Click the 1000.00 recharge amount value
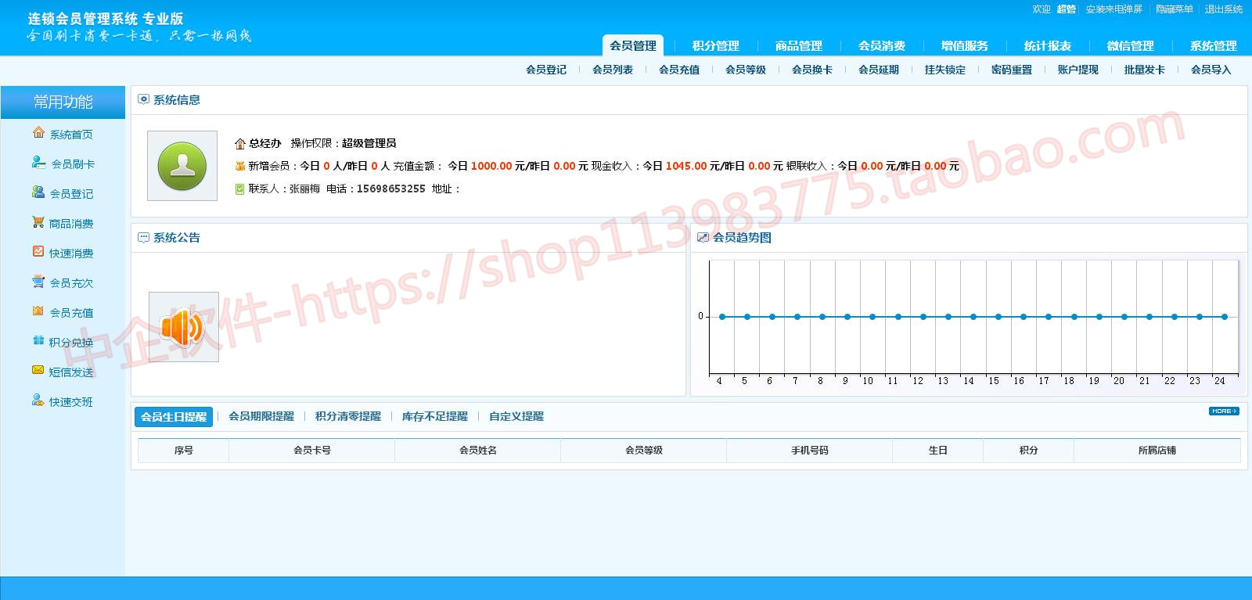The image size is (1252, 600). (491, 166)
